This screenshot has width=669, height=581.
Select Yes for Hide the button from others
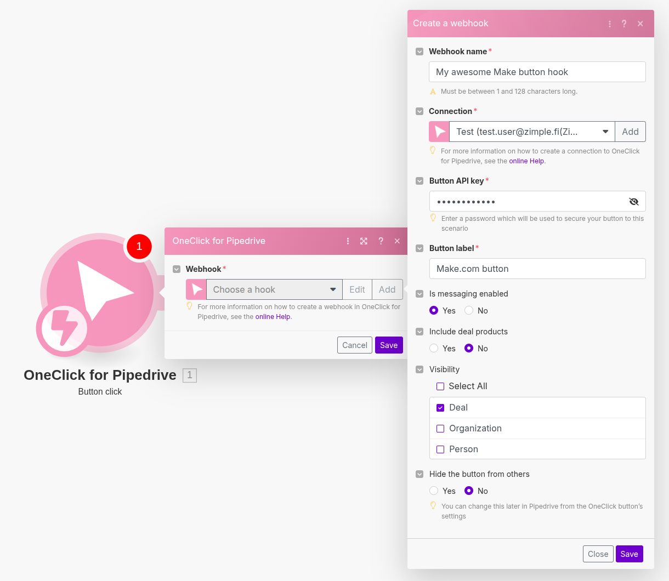tap(434, 491)
